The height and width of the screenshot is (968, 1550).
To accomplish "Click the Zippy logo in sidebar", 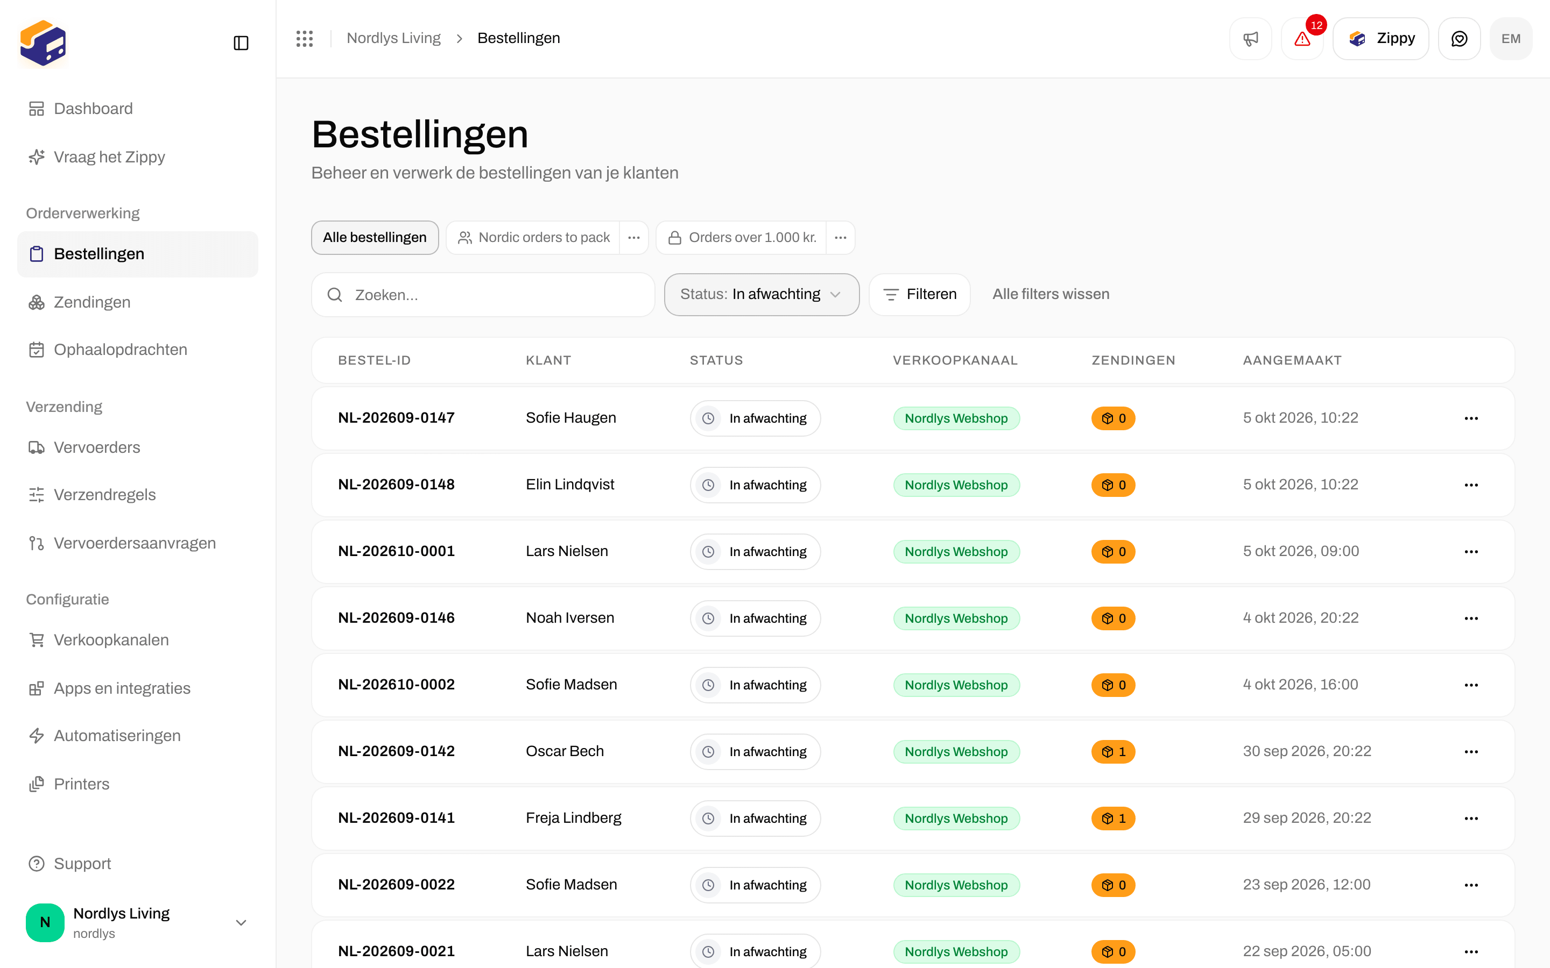I will pos(43,43).
